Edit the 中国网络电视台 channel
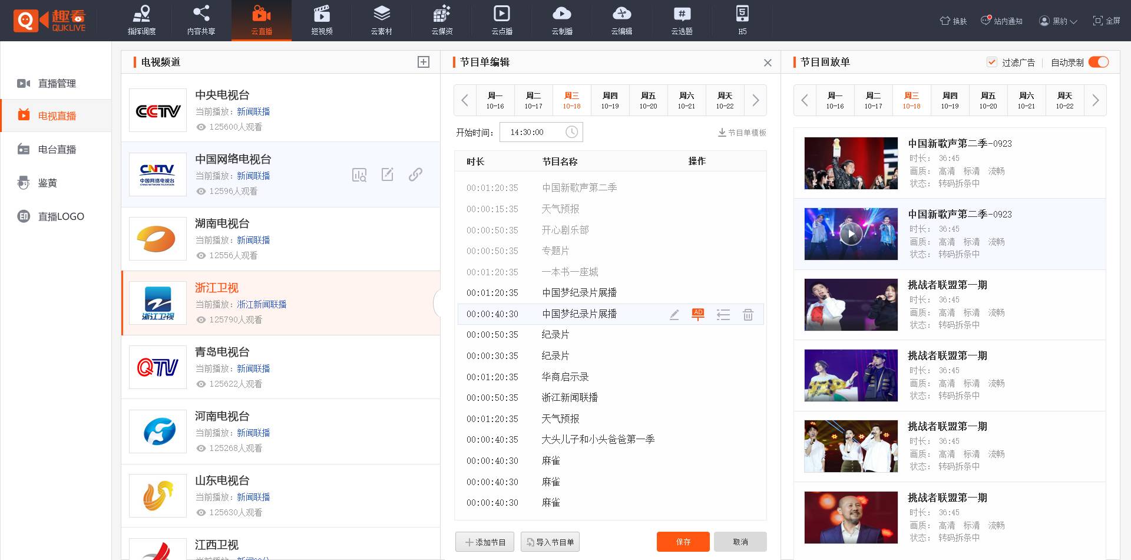Image resolution: width=1131 pixels, height=560 pixels. (x=387, y=174)
